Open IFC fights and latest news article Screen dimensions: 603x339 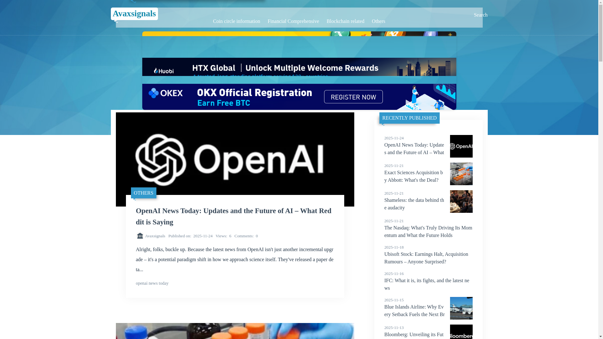[426, 284]
